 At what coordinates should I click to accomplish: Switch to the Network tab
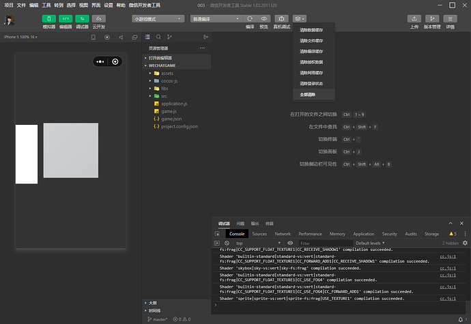[283, 234]
